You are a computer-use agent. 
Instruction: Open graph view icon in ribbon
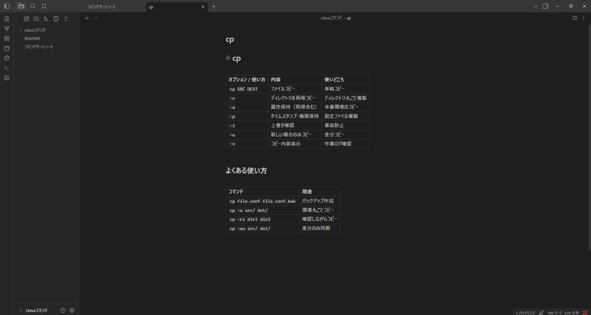click(7, 29)
